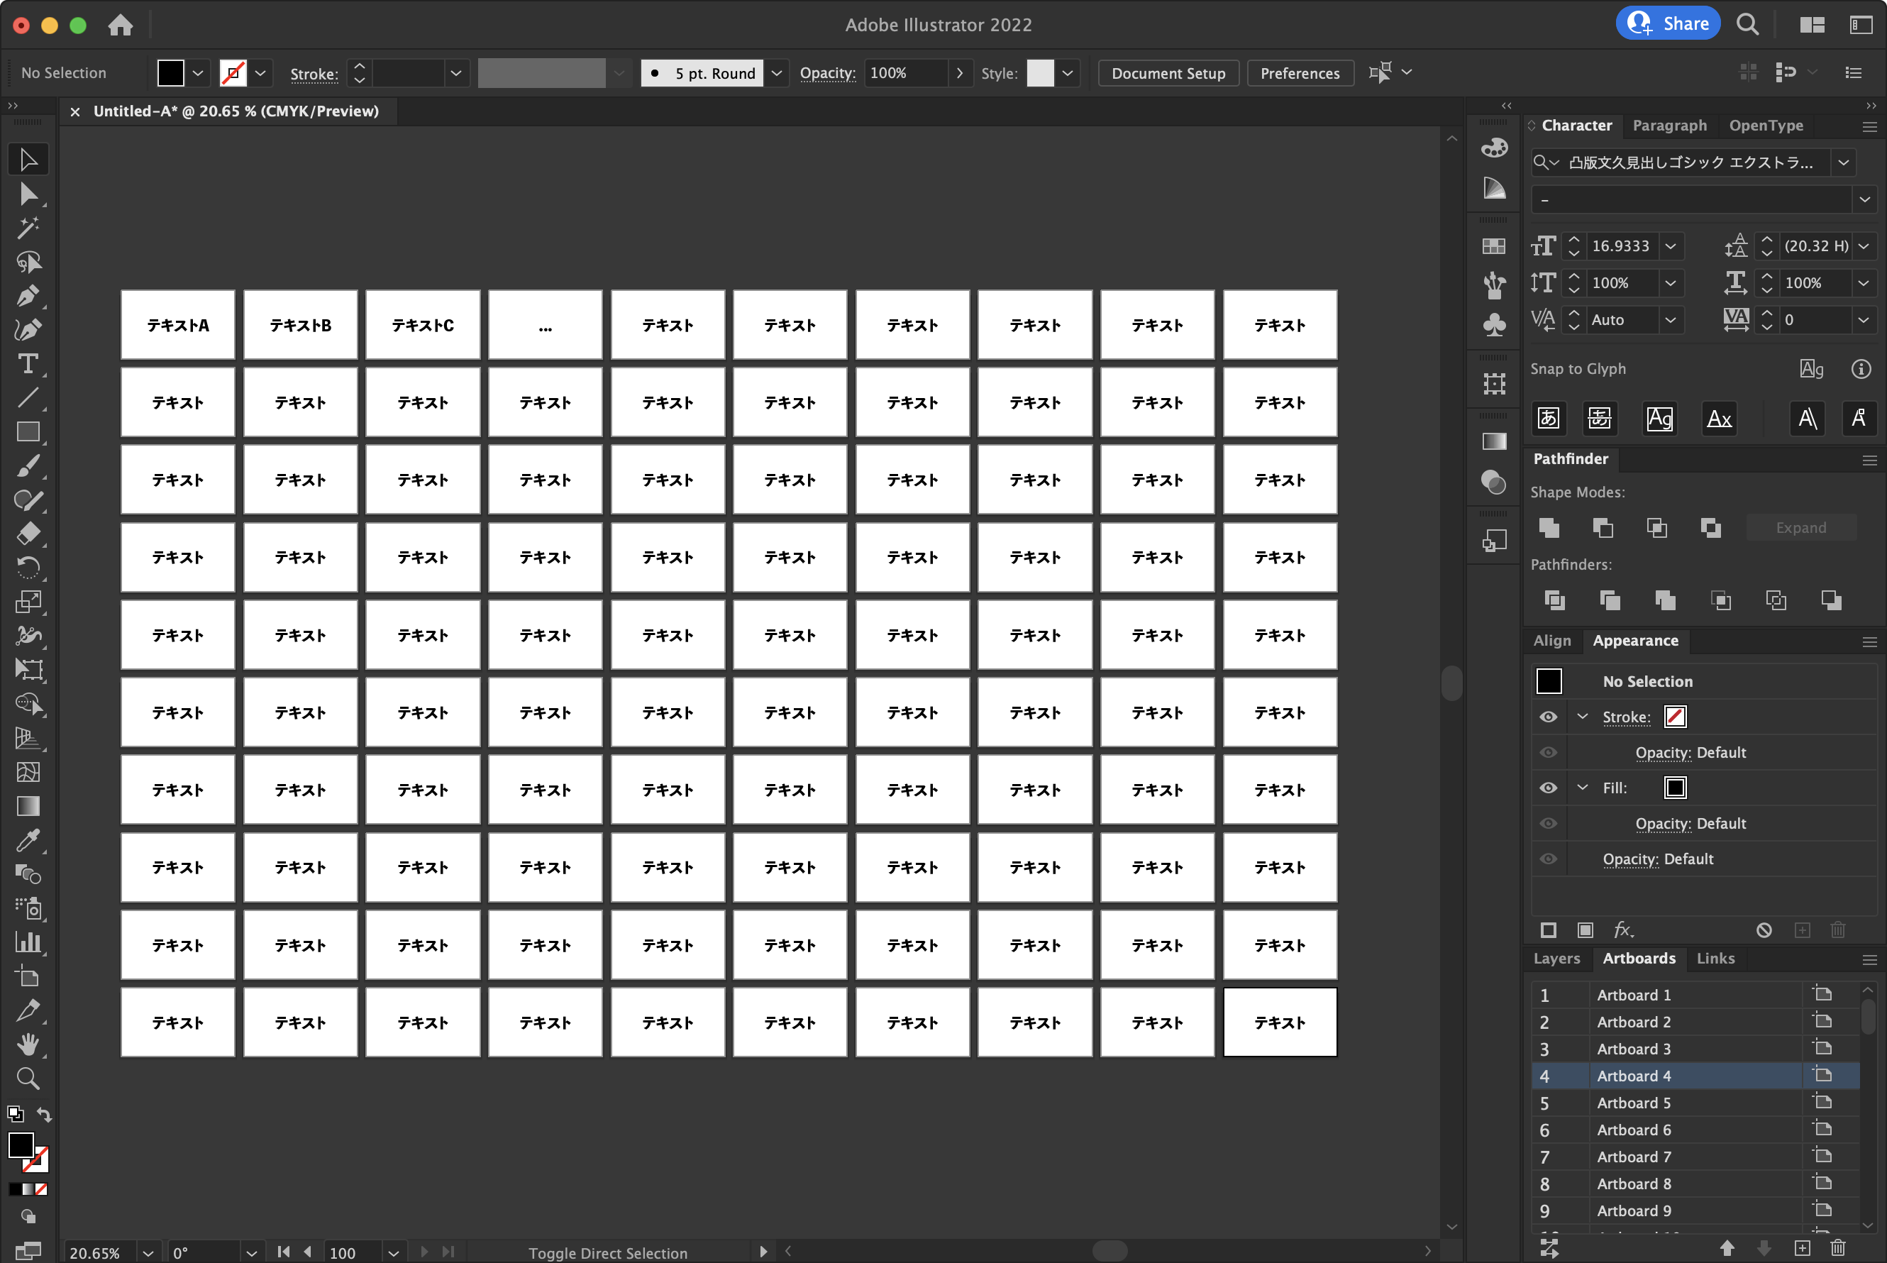This screenshot has width=1887, height=1263.
Task: Activate the Zoom tool
Action: [29, 1078]
